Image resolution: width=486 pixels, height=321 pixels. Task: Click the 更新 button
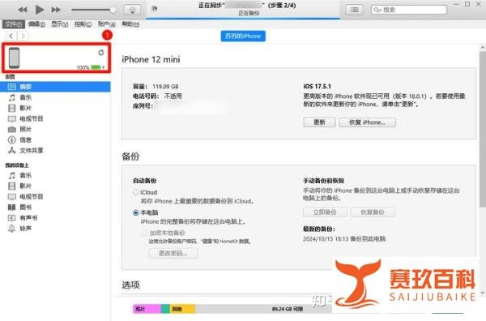point(319,122)
